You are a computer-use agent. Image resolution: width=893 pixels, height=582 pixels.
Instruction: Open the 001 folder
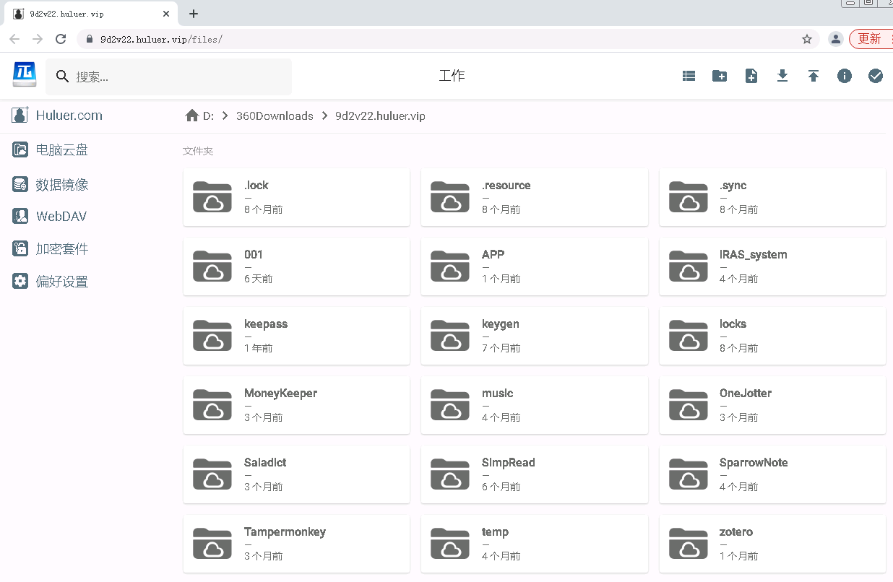click(296, 266)
